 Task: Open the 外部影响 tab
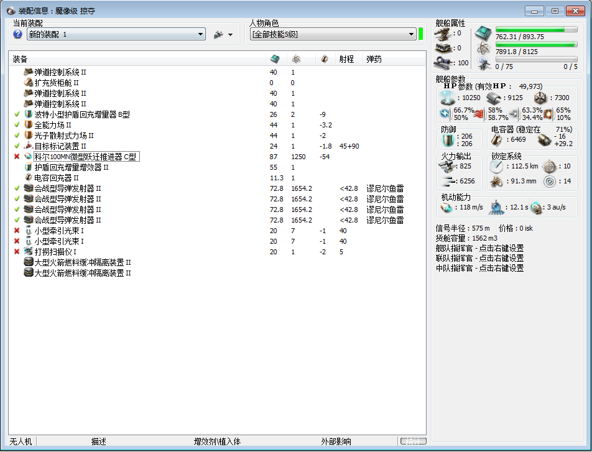336,441
